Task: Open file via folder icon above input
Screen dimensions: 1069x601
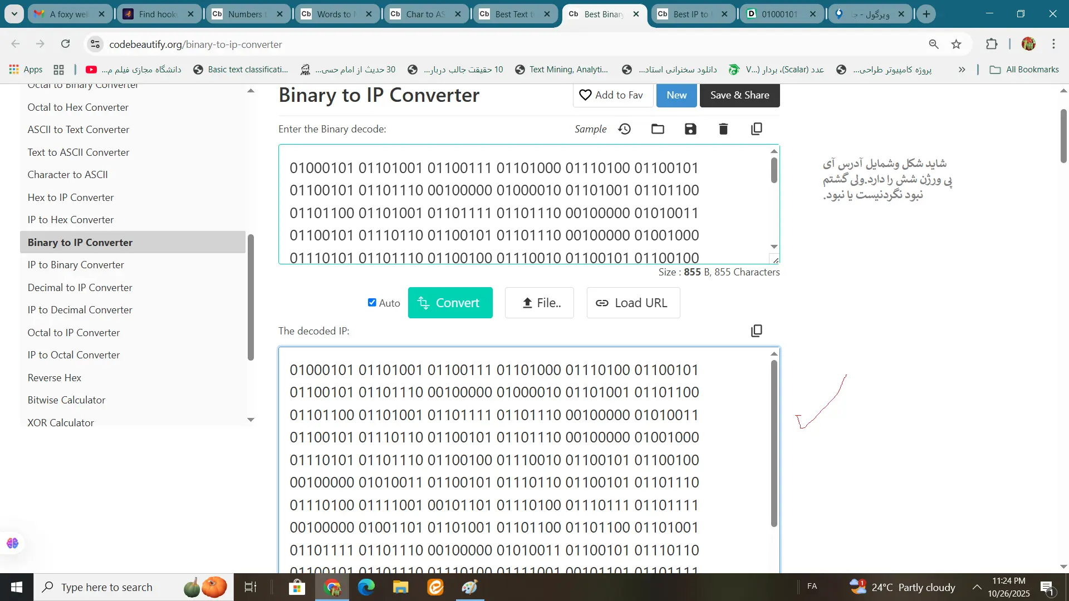Action: click(658, 129)
